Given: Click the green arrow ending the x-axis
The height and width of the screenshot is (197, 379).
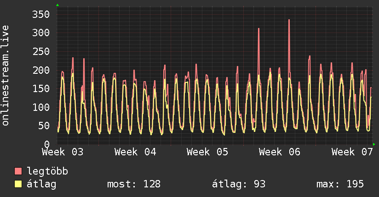Looking at the screenshot, I should tap(374, 144).
